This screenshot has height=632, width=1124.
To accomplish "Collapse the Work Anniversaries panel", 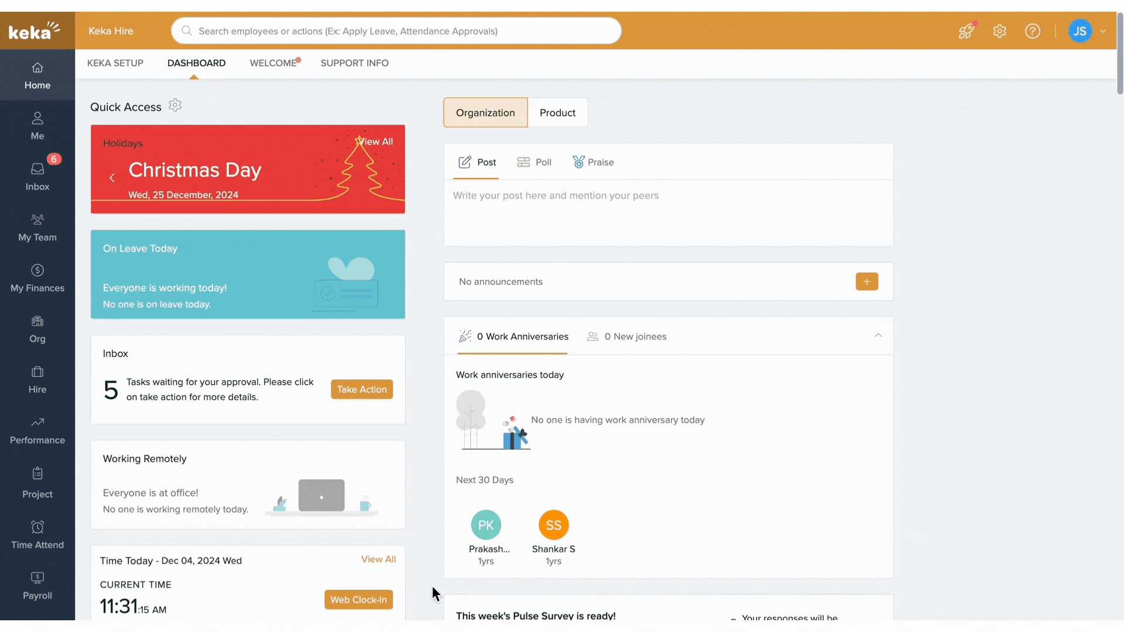I will tap(878, 335).
